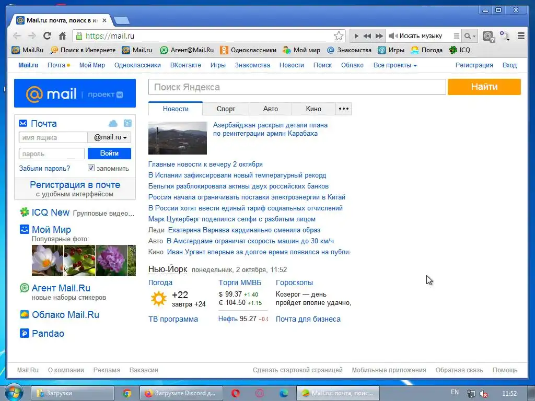Open the Игры bookmark

coord(391,50)
